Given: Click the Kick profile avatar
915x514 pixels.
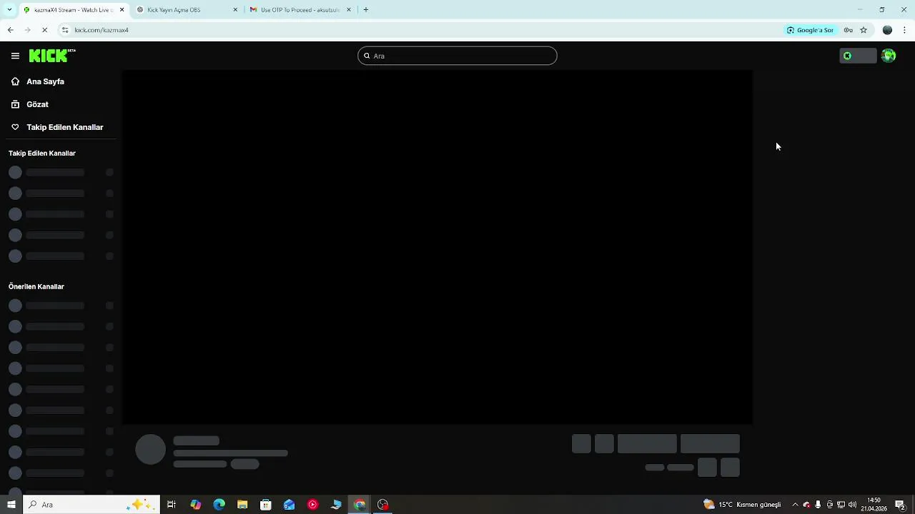Looking at the screenshot, I should (889, 56).
